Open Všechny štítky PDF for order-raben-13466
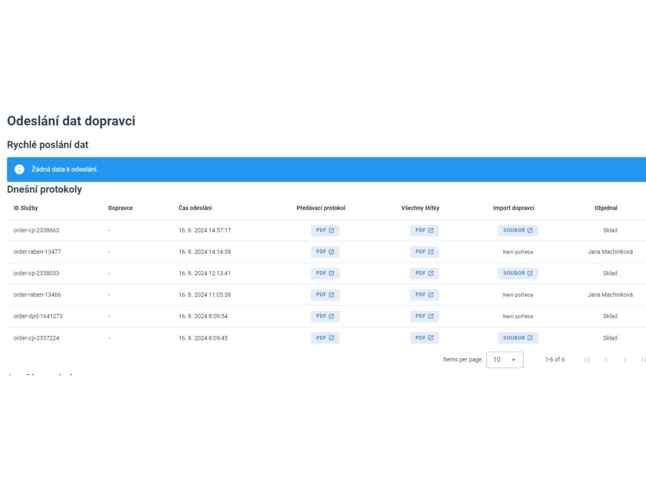Screen dimensions: 646x485 point(425,294)
